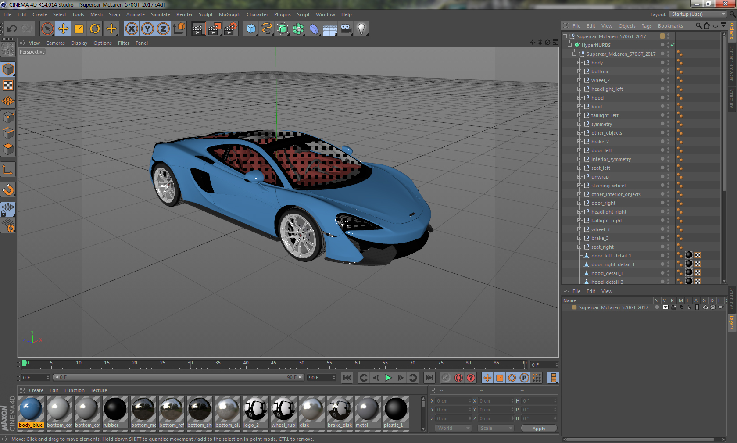737x443 pixels.
Task: Enable Texture mode checker icon
Action: tap(8, 85)
